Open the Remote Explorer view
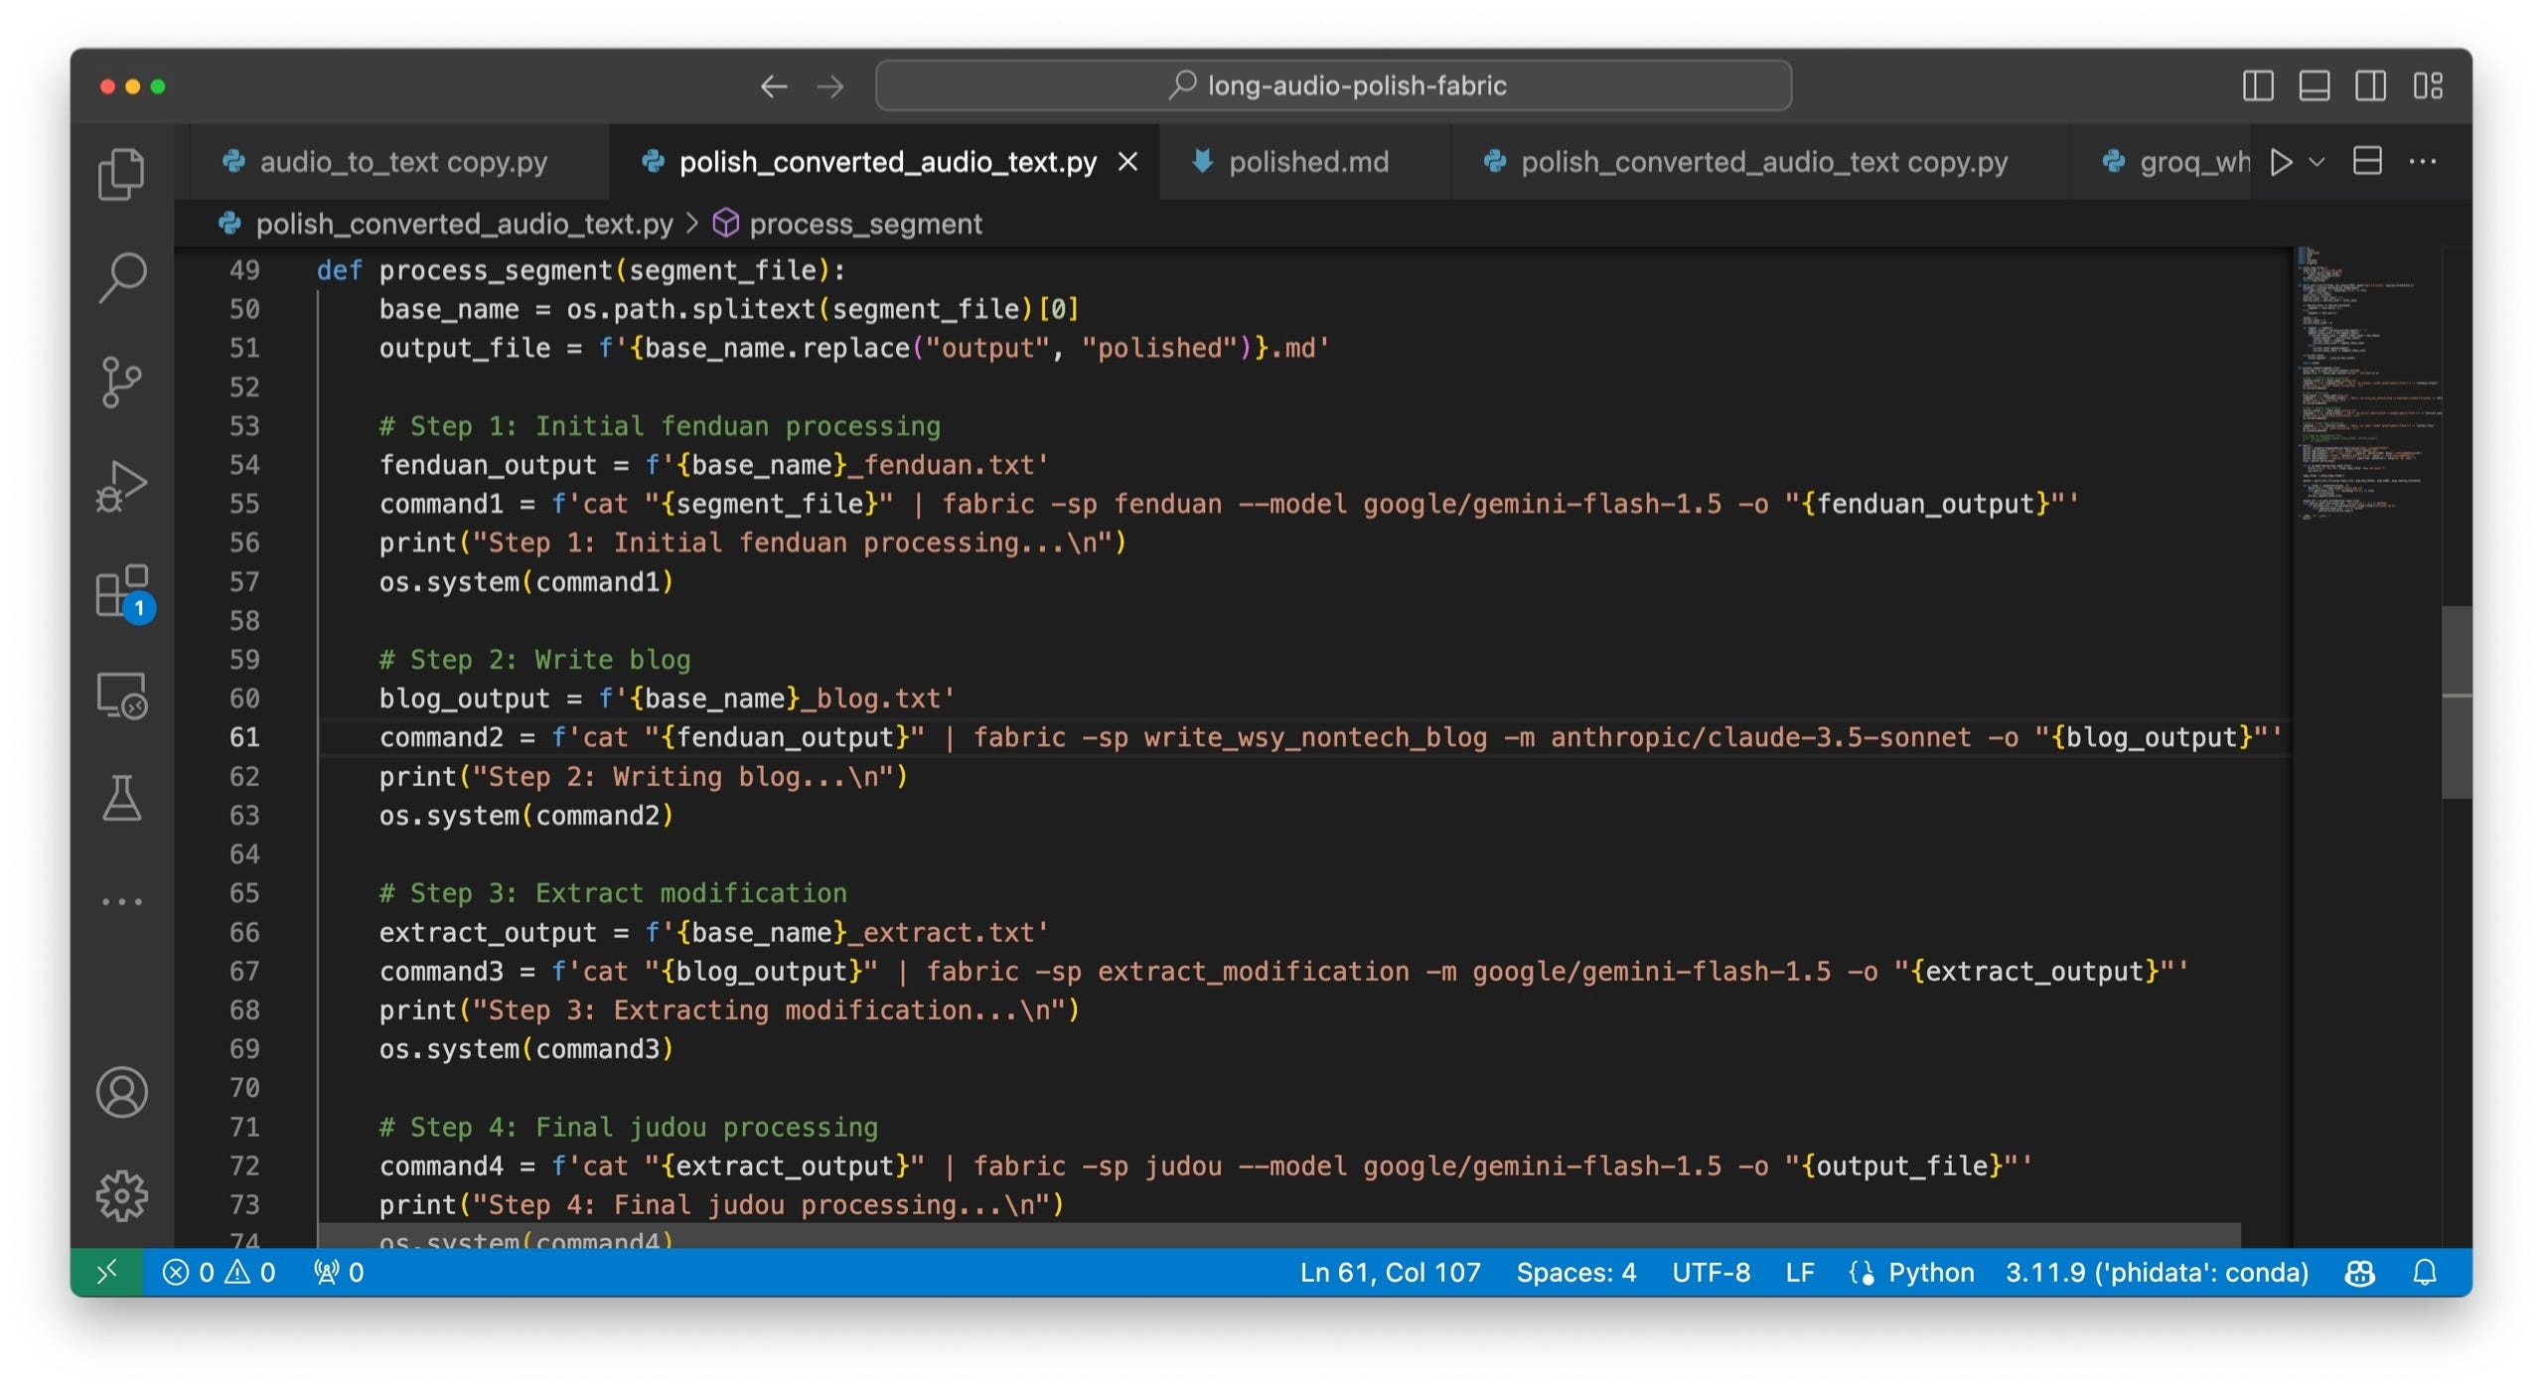Viewport: 2543px width, 1390px height. pos(121,695)
